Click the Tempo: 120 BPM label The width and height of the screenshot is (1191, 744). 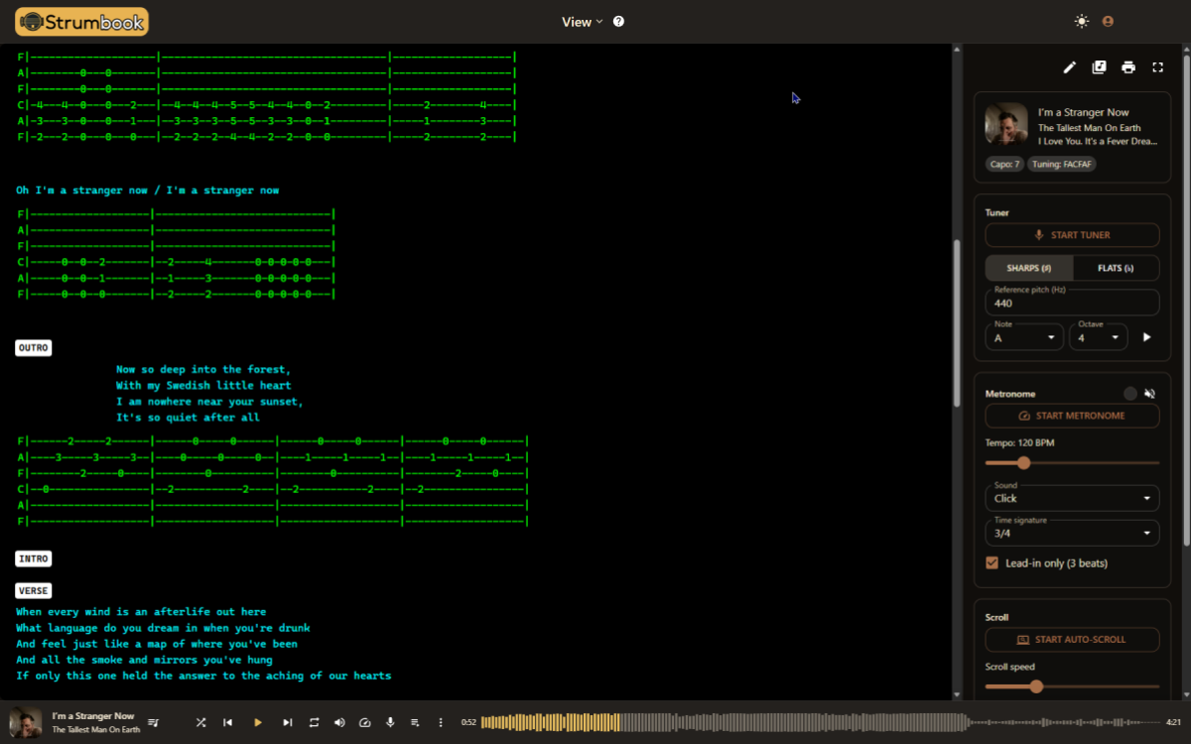point(1019,442)
